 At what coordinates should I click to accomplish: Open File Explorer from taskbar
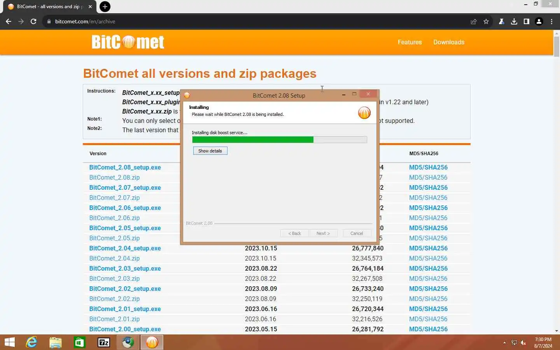[56, 342]
